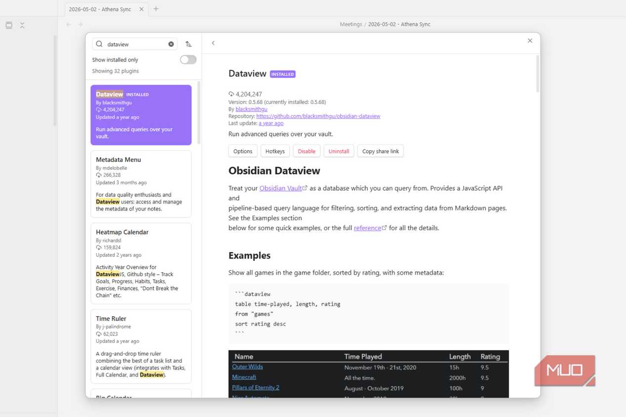Screen dimensions: 626x417
Task: Navigate forward with the arrow
Action: point(80,24)
